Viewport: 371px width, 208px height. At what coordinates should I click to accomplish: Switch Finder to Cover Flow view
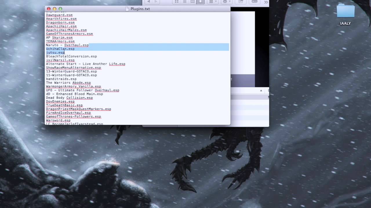[x=200, y=2]
